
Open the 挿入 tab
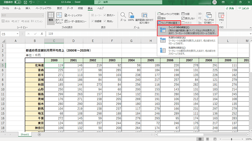(28, 8)
